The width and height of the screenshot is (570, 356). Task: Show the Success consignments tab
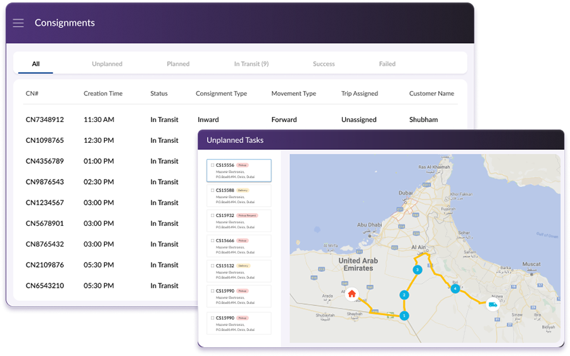click(x=324, y=64)
